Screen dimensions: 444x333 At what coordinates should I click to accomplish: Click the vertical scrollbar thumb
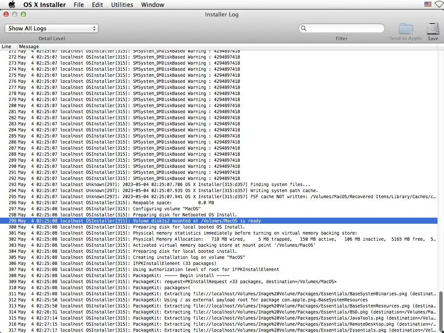coord(441,311)
